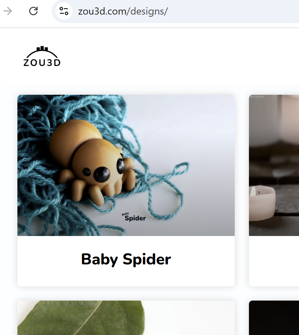Open the green leaf design thumbnail
The width and height of the screenshot is (299, 335).
click(x=126, y=318)
